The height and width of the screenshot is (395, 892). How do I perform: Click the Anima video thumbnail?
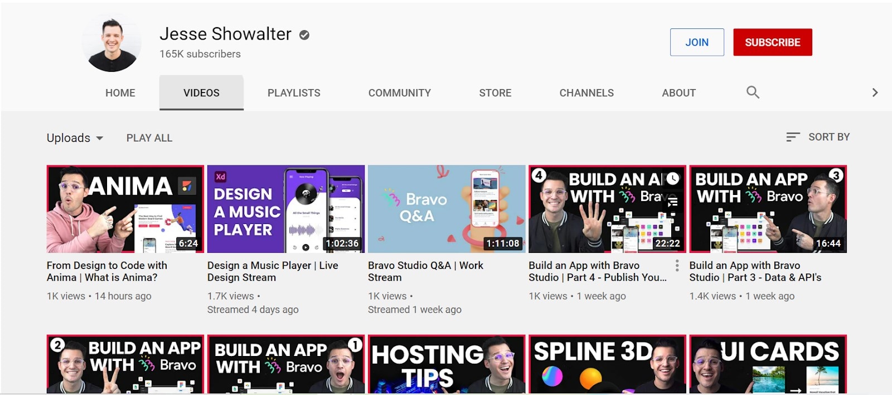click(125, 209)
